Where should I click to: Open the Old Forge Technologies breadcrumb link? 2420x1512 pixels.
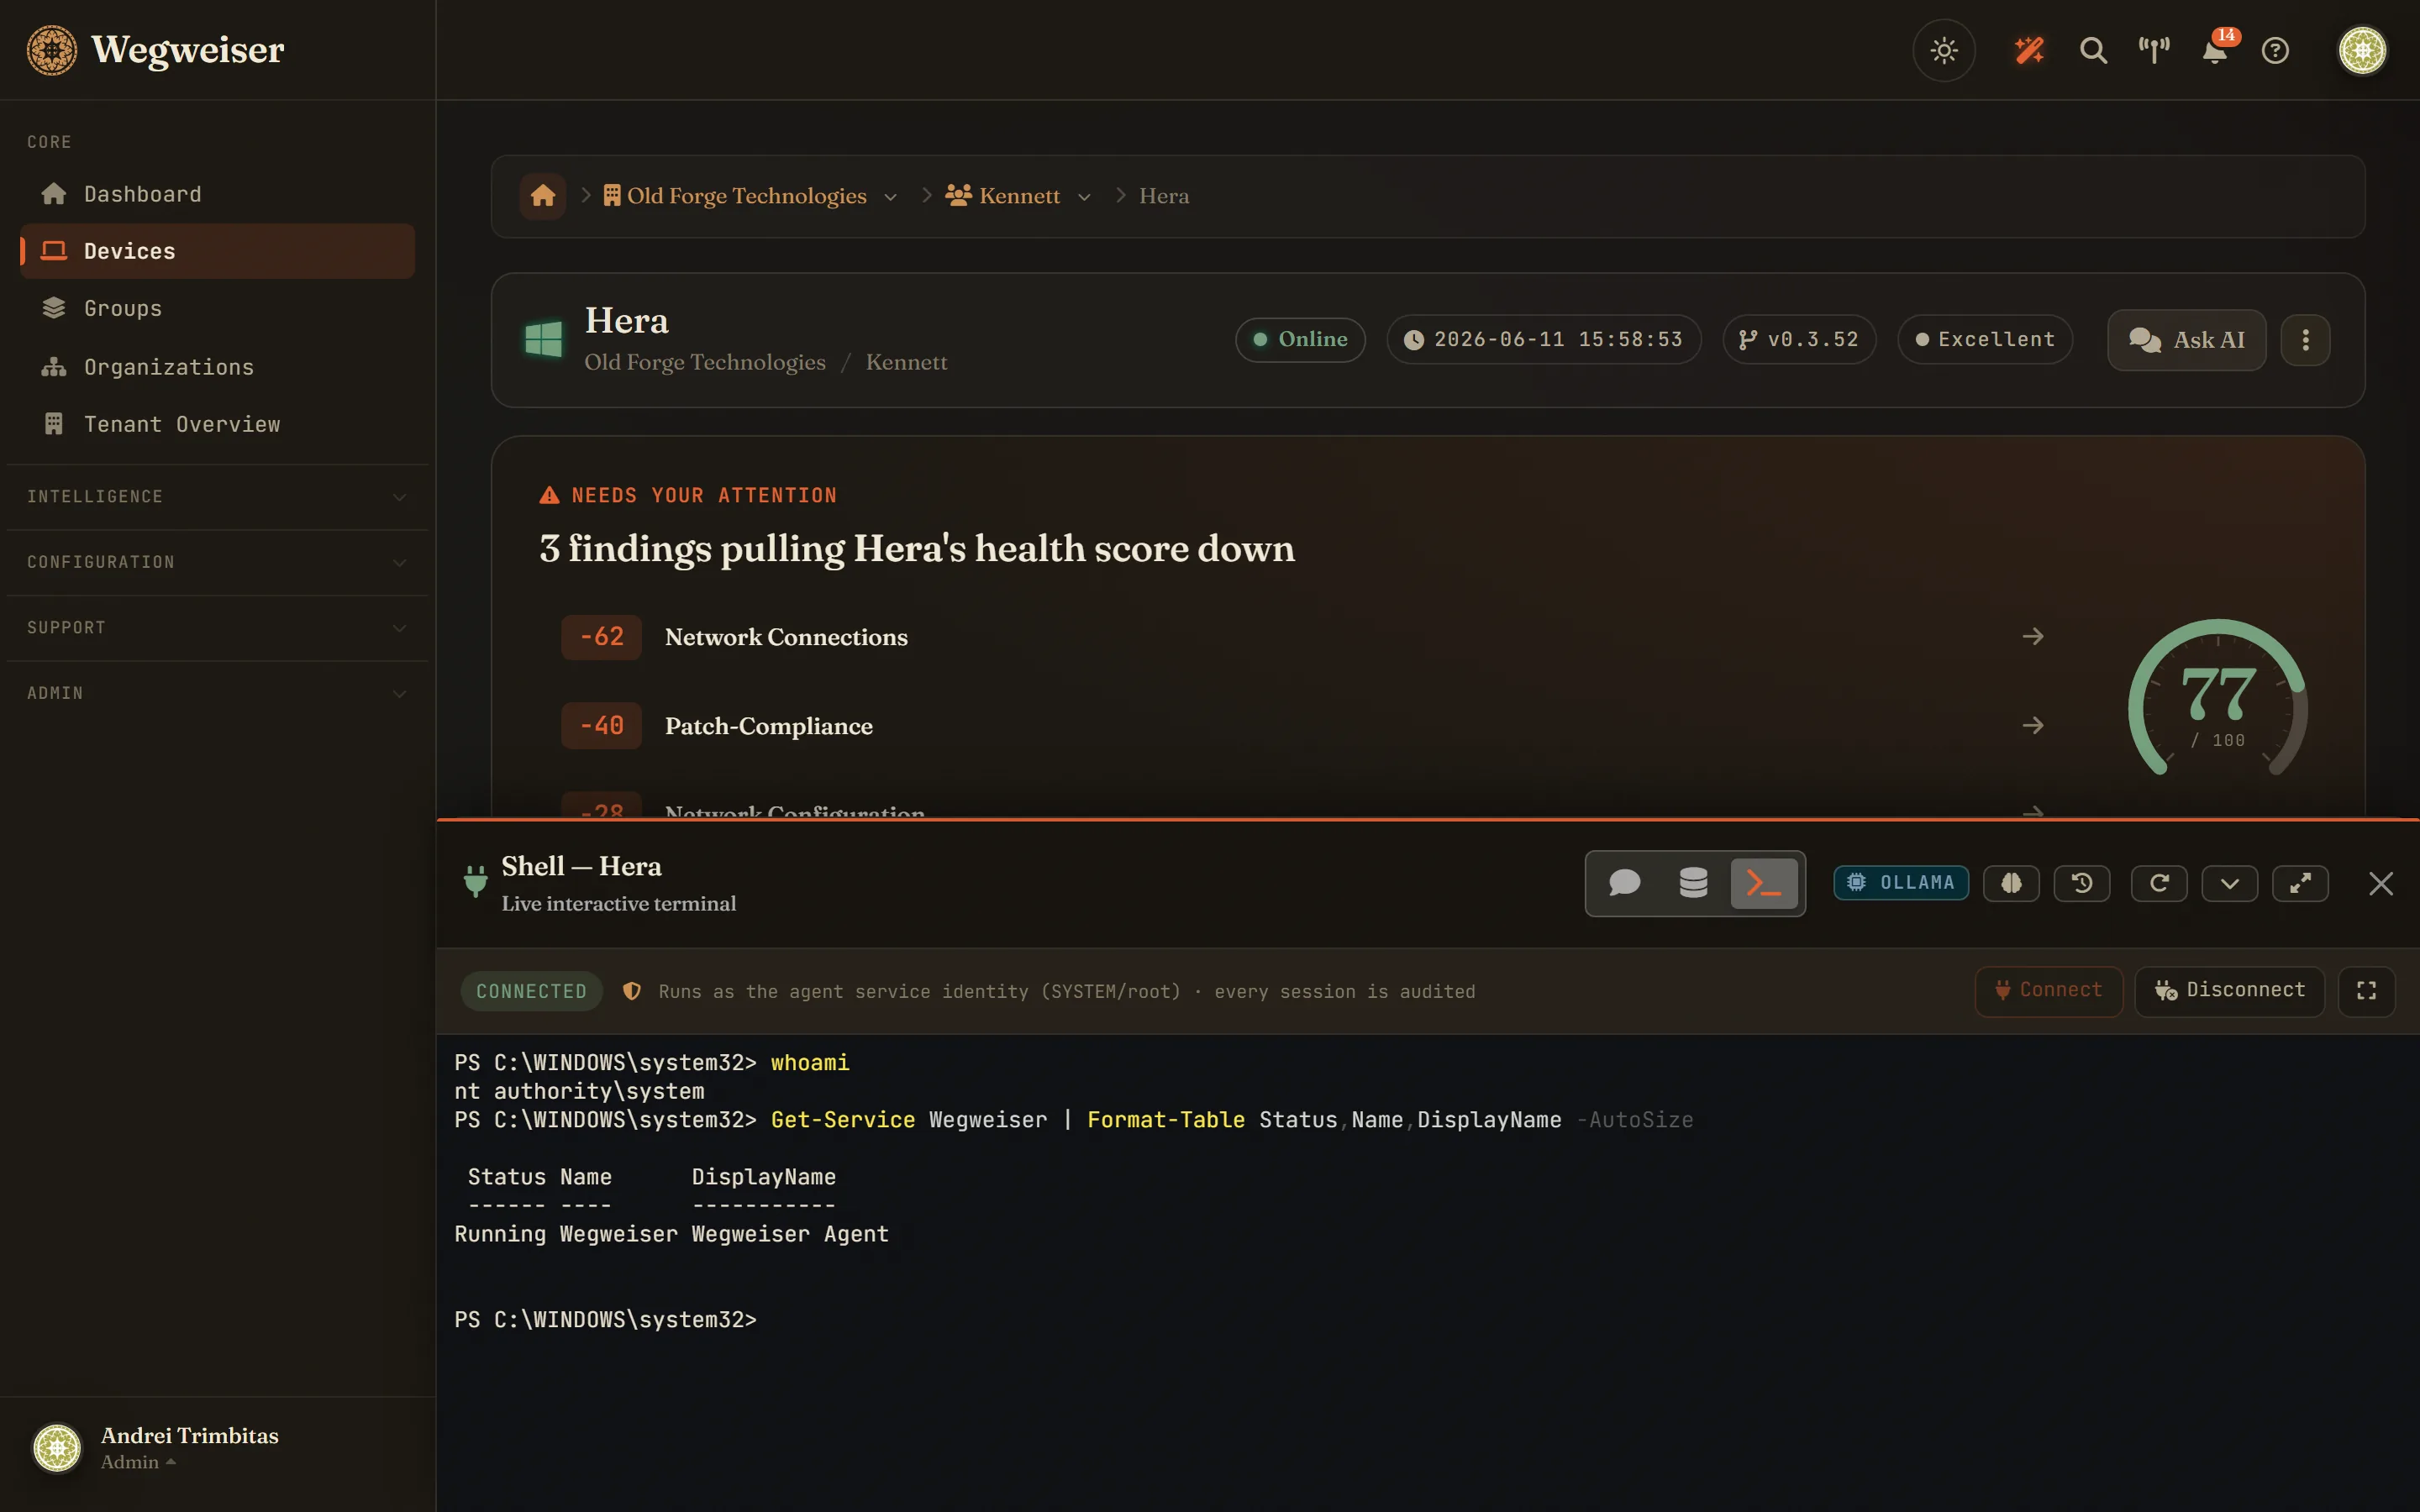coord(735,196)
